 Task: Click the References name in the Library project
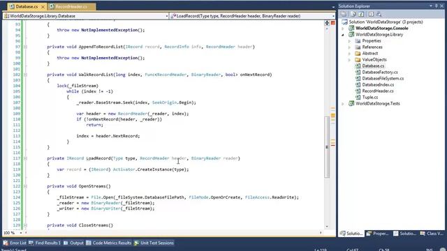(x=372, y=47)
